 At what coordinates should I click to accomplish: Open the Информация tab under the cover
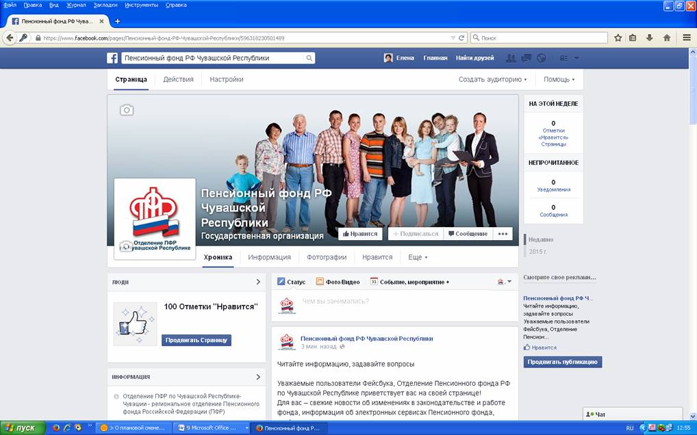269,257
